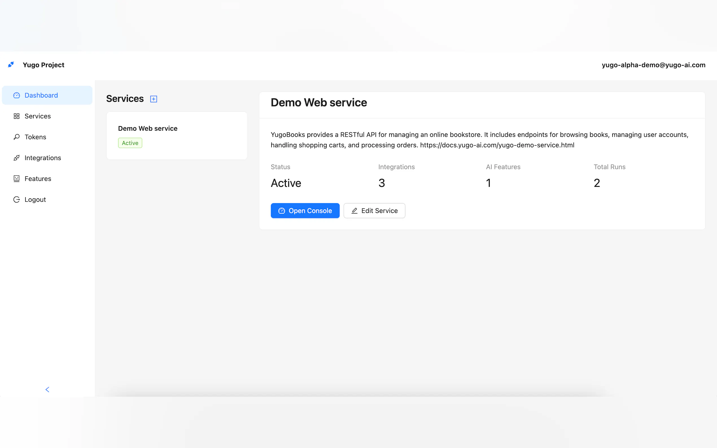Click the Logout menu label
The width and height of the screenshot is (717, 448).
(x=35, y=199)
